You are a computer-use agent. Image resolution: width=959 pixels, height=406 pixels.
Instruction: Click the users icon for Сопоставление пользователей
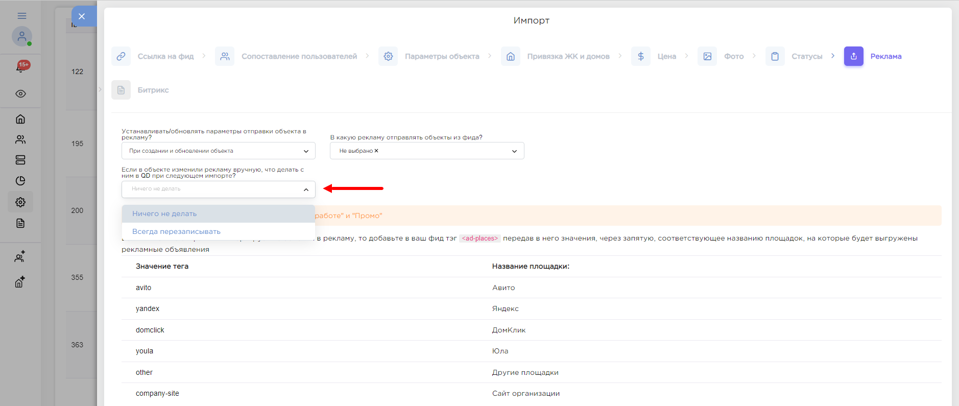tap(225, 56)
